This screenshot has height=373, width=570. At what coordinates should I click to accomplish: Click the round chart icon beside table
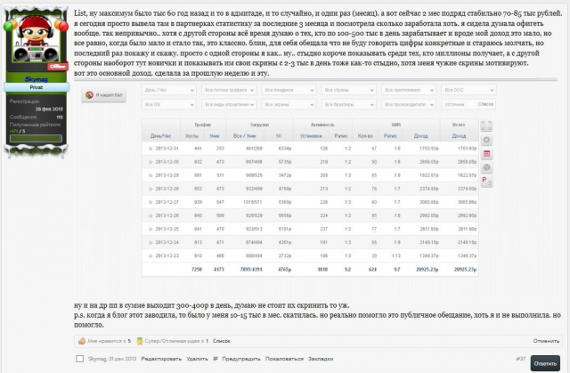coord(485,167)
